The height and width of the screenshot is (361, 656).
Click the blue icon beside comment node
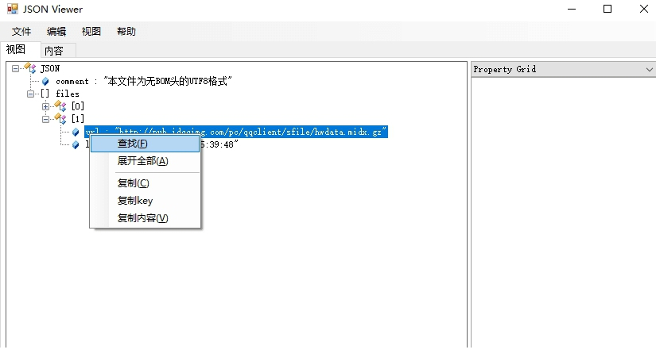pyautogui.click(x=45, y=81)
